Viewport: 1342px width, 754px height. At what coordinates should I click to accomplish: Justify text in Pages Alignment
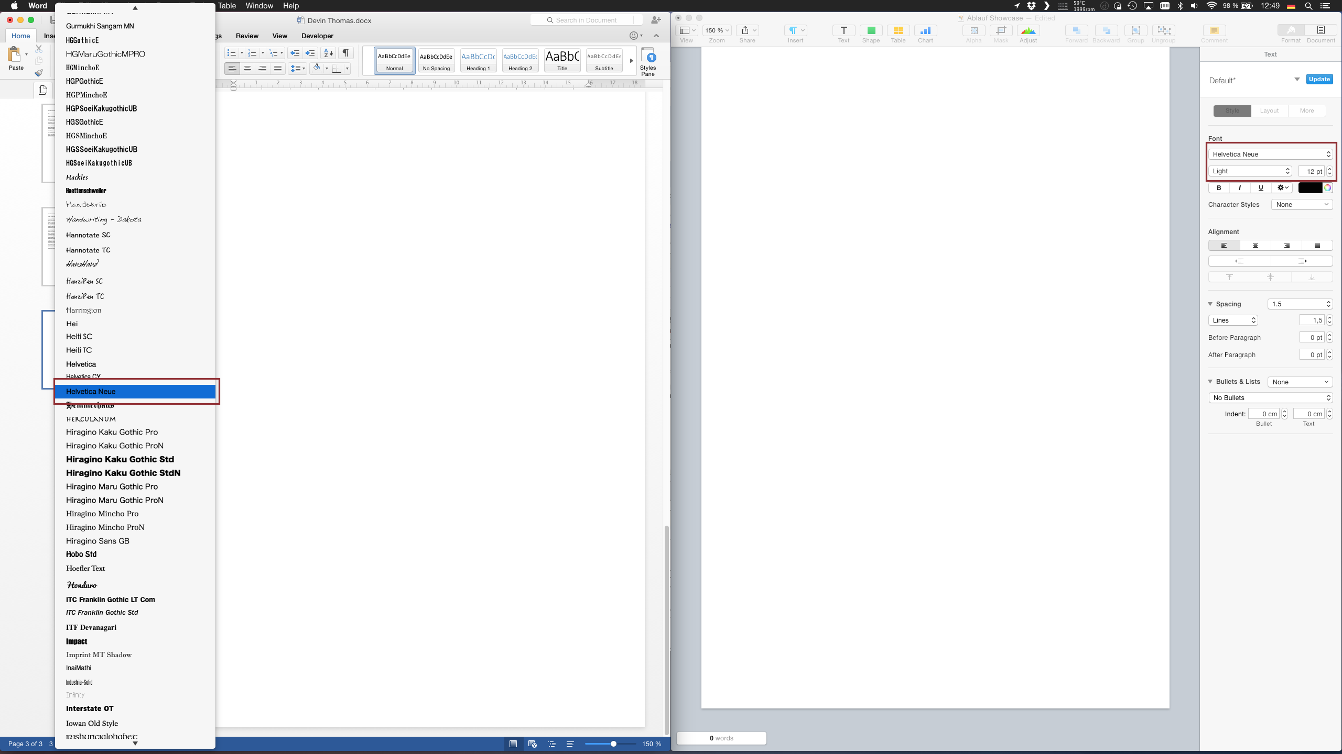coord(1317,246)
